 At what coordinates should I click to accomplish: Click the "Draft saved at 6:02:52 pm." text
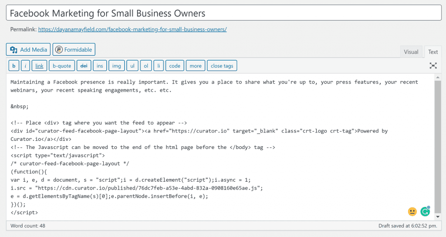click(408, 226)
